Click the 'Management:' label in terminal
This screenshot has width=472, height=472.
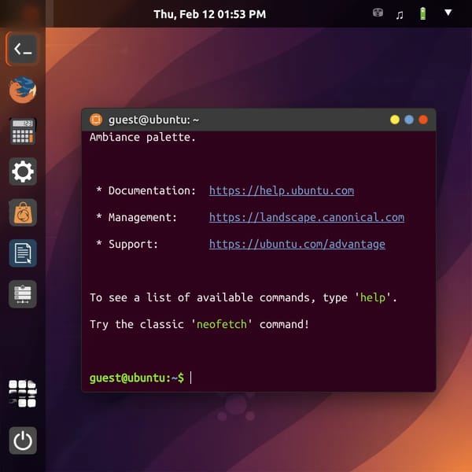142,217
